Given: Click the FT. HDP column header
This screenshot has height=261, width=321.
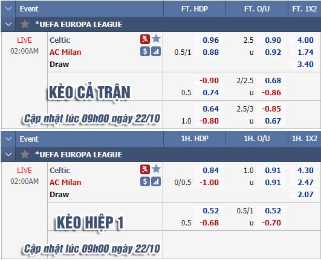Looking at the screenshot, I should [x=195, y=9].
